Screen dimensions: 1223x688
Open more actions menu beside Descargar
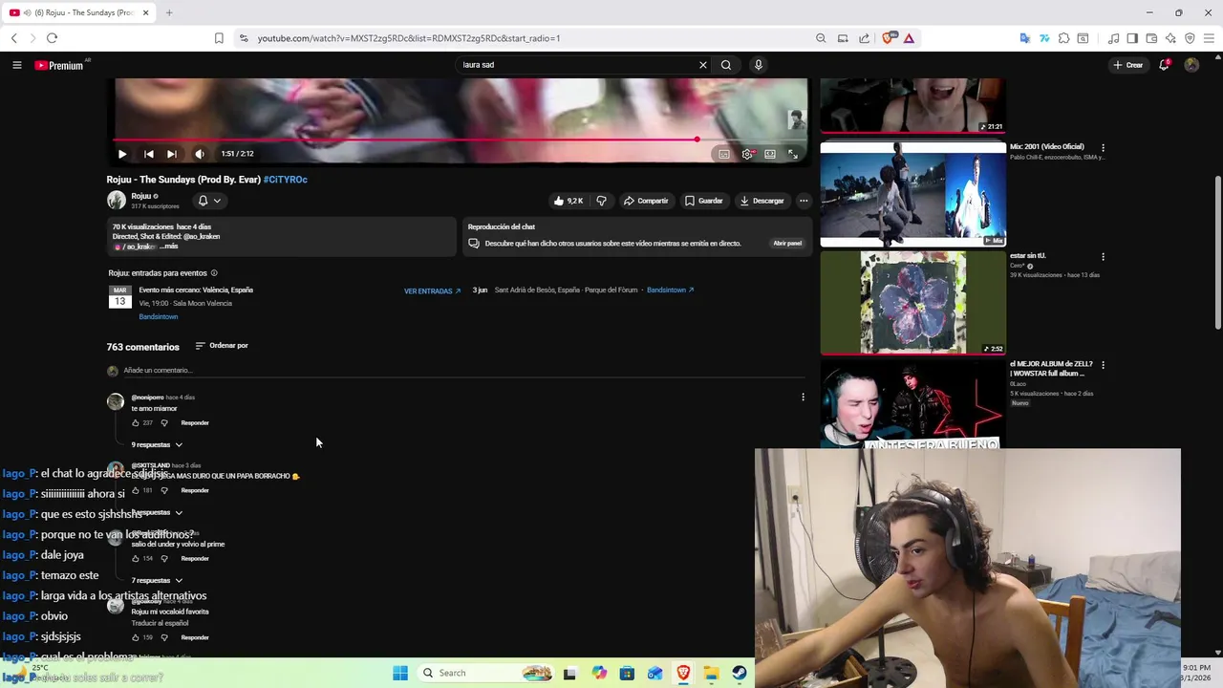click(x=804, y=201)
